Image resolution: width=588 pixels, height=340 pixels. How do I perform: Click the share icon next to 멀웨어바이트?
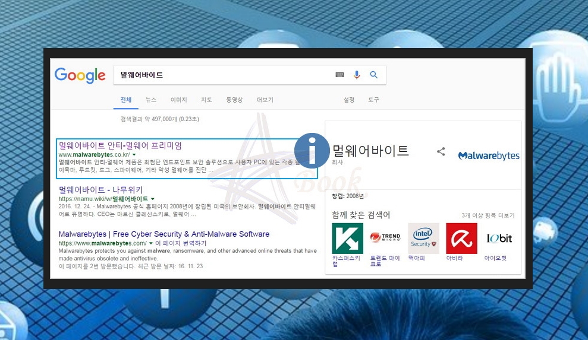441,151
